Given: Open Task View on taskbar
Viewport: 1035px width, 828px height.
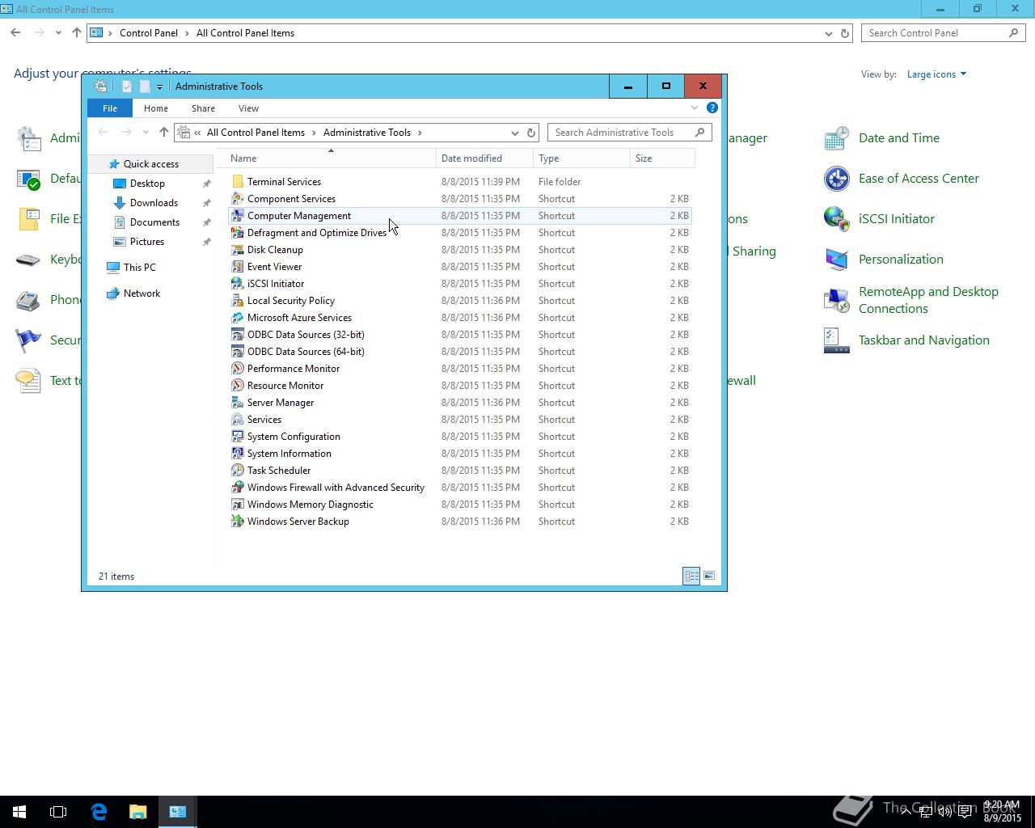Looking at the screenshot, I should [x=58, y=812].
